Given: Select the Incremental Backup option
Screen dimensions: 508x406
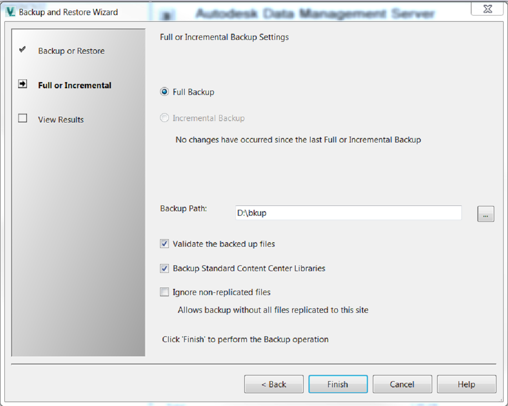Looking at the screenshot, I should 164,118.
